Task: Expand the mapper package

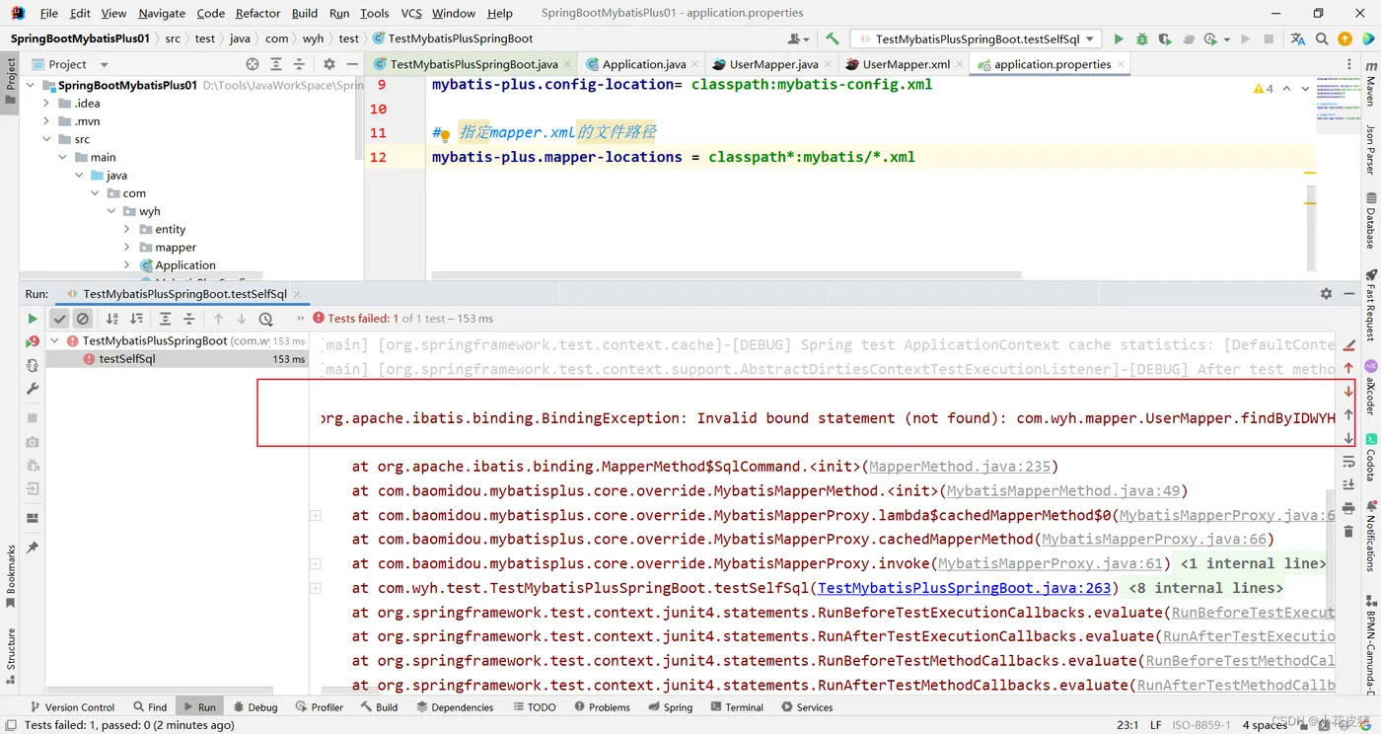Action: [x=127, y=248]
